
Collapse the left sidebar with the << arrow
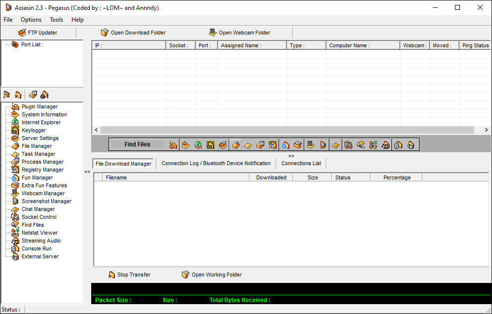point(87,172)
